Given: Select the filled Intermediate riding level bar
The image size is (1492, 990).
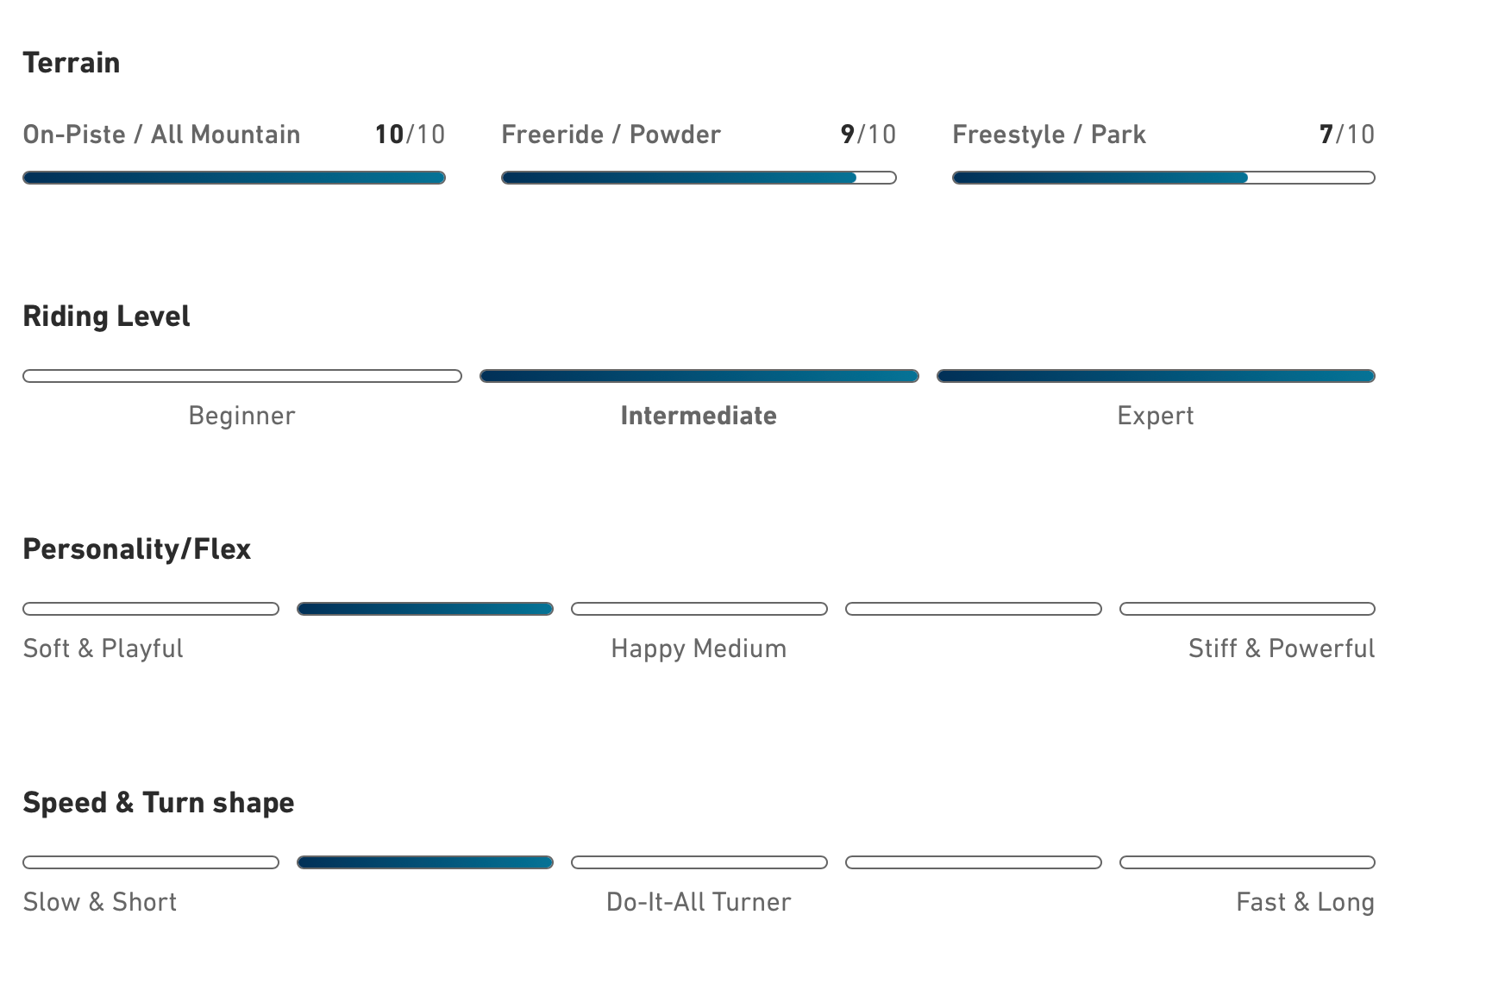Looking at the screenshot, I should pyautogui.click(x=699, y=376).
